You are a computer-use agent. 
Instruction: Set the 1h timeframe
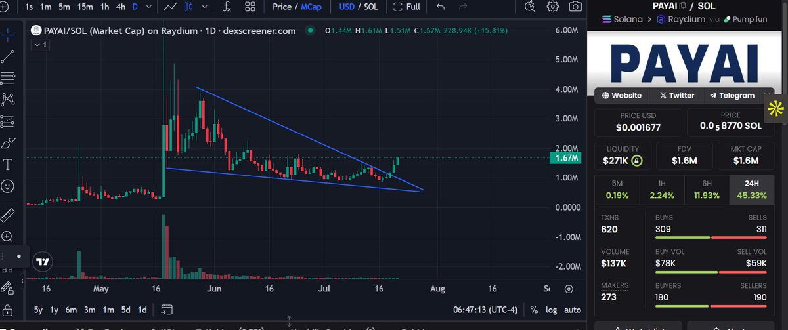105,7
